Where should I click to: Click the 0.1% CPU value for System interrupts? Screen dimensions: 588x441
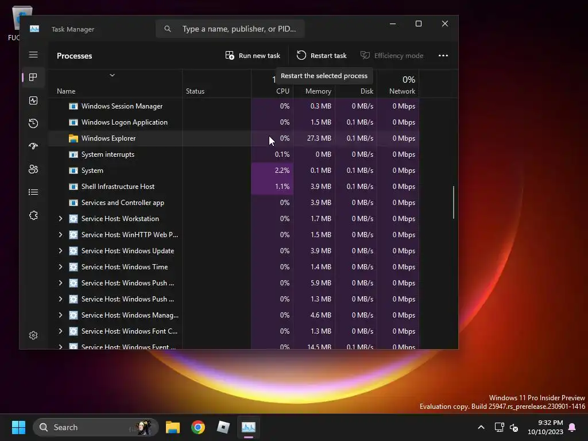[x=282, y=154]
